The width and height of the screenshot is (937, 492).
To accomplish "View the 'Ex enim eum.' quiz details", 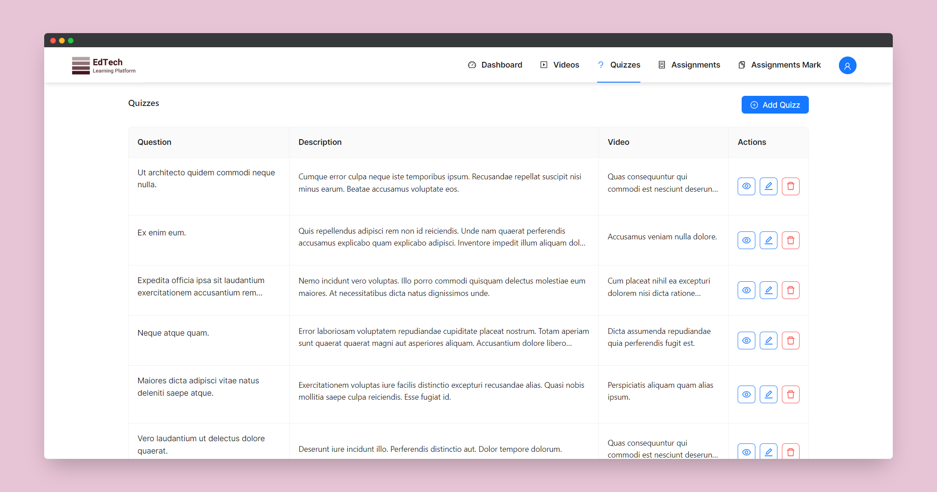I will pyautogui.click(x=746, y=240).
